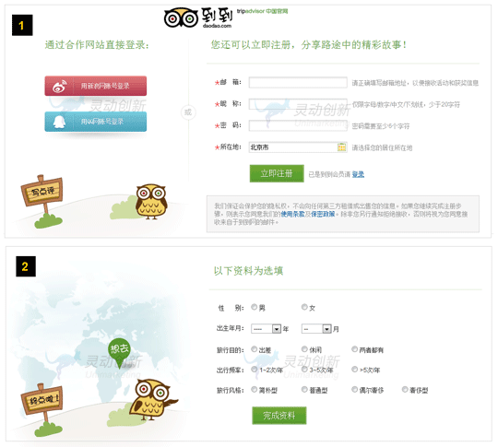
Task: Click the QQ penguin icon on blue button
Action: (x=59, y=122)
